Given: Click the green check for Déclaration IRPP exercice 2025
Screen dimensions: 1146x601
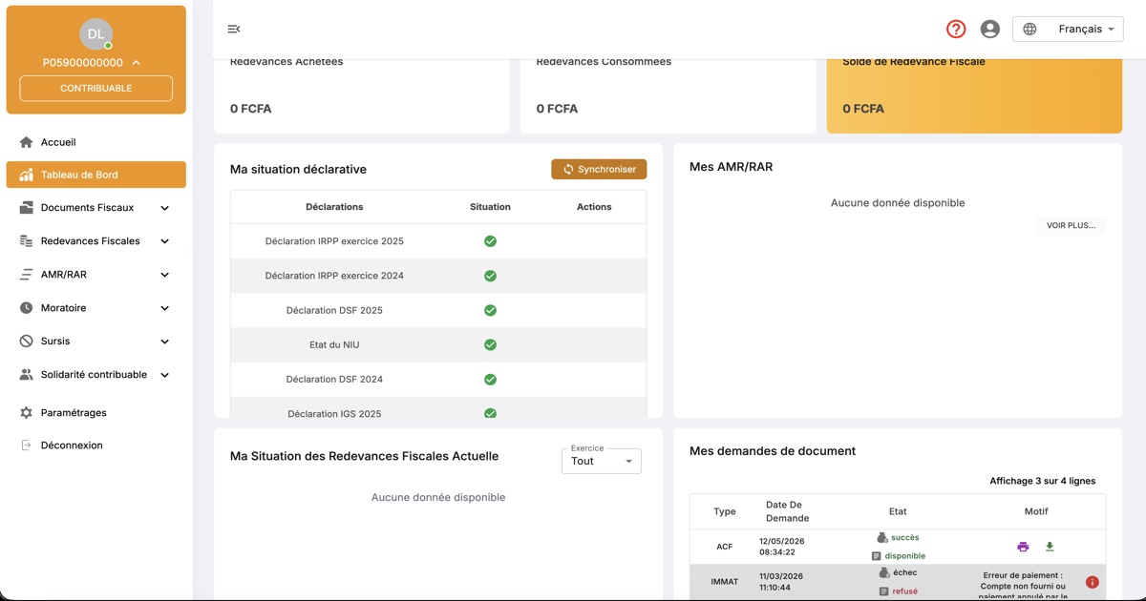Looking at the screenshot, I should (490, 241).
